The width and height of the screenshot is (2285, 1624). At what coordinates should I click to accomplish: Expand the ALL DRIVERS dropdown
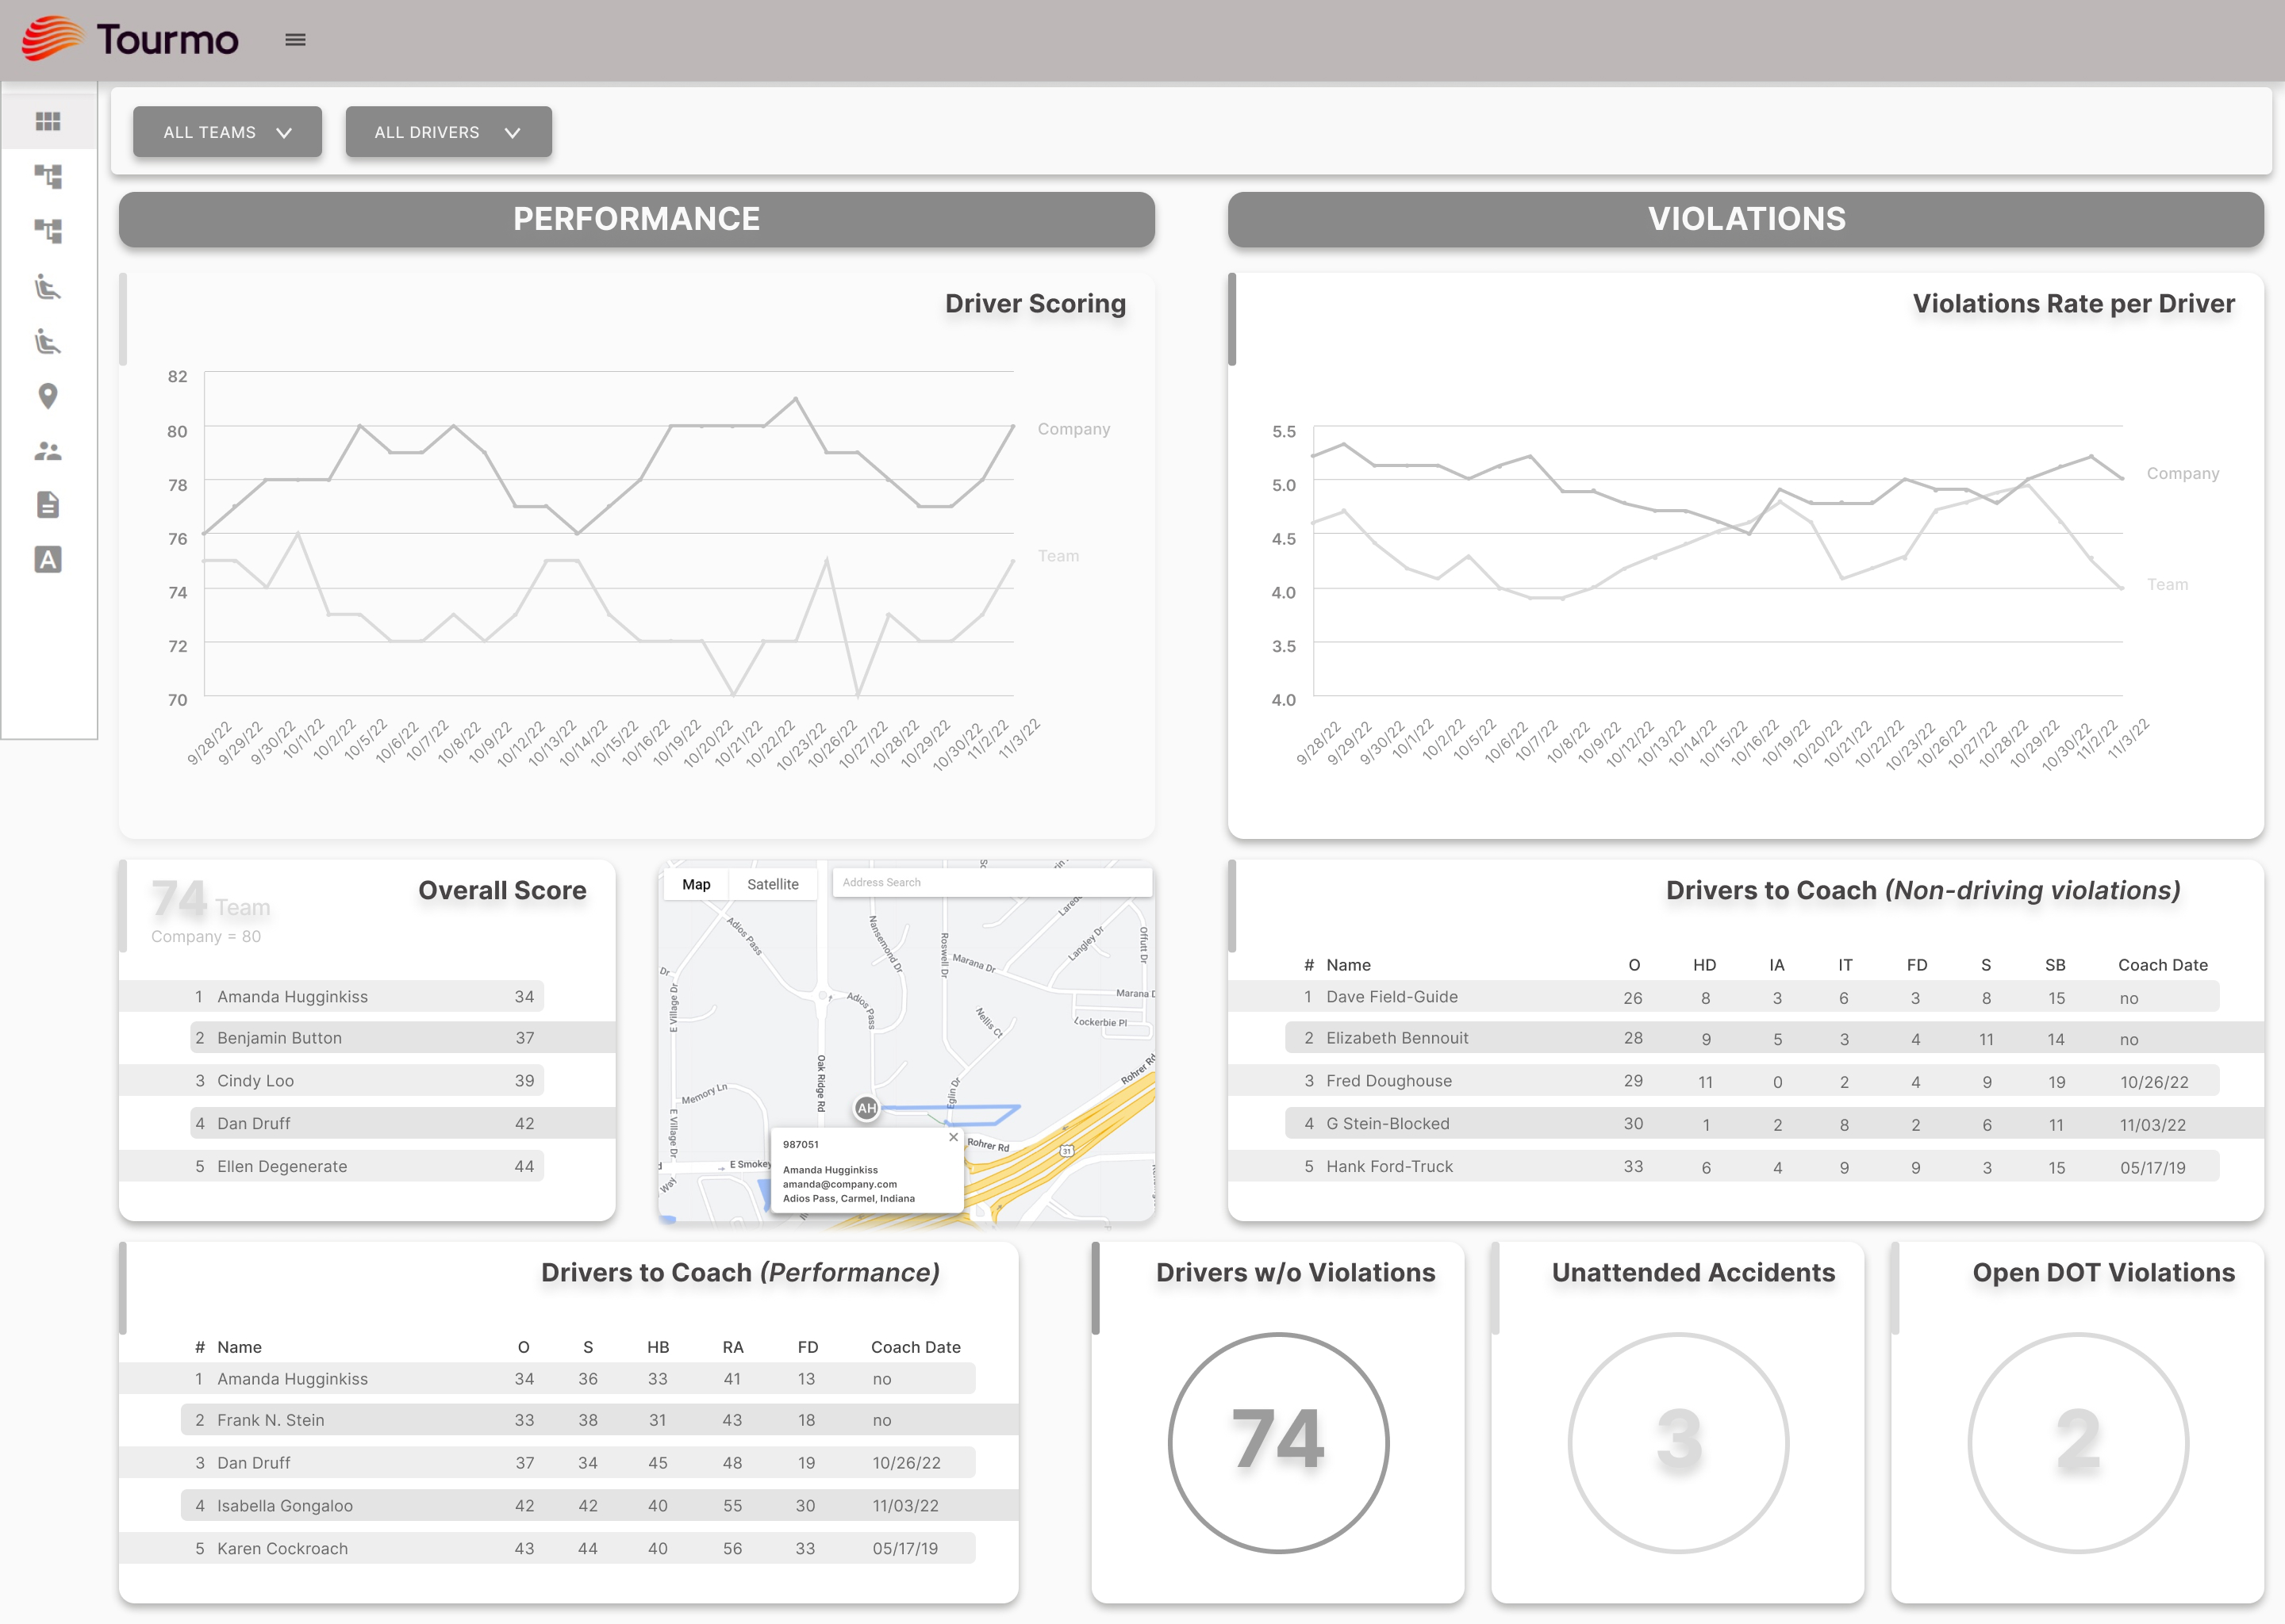click(x=447, y=132)
